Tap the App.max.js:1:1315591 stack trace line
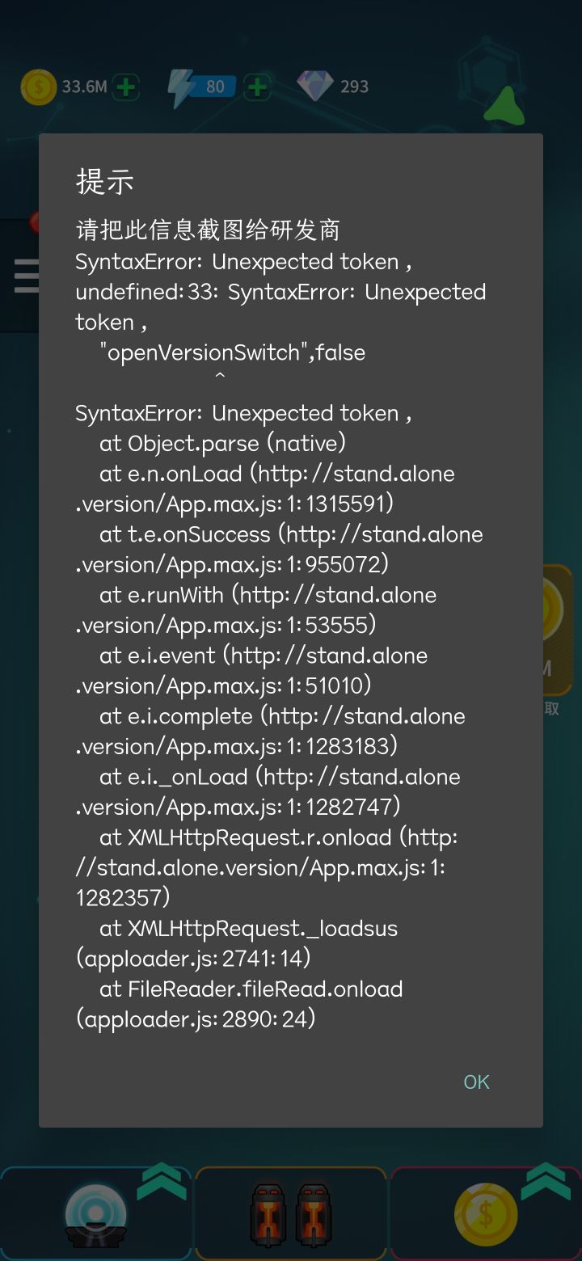Viewport: 582px width, 1261px height. tap(234, 504)
